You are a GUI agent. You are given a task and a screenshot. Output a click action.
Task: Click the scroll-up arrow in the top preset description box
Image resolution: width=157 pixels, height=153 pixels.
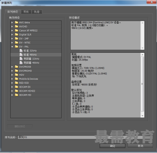143,23
